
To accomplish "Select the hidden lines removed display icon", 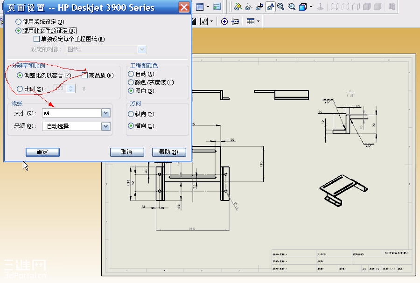I will [356, 7].
